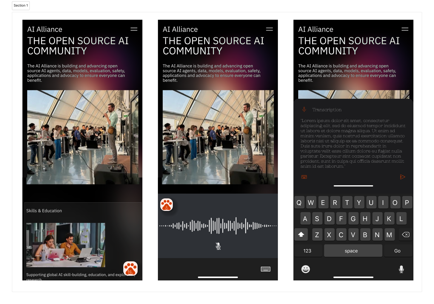Image resolution: width=434 pixels, height=304 pixels.
Task: Tap the U key on the keyboard
Action: click(371, 203)
